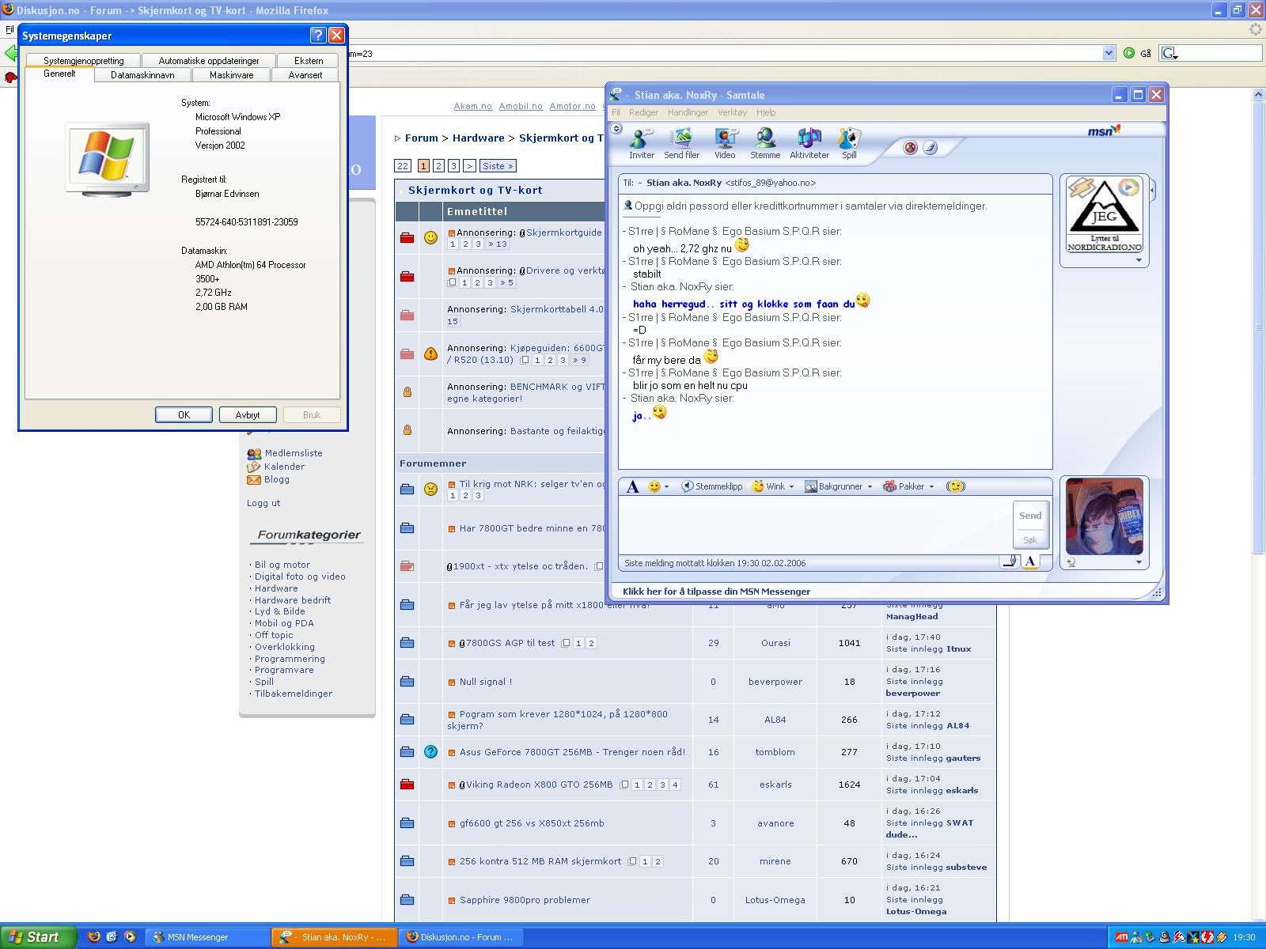Image resolution: width=1266 pixels, height=949 pixels.
Task: Click the Stemme voice icon
Action: pyautogui.click(x=765, y=143)
